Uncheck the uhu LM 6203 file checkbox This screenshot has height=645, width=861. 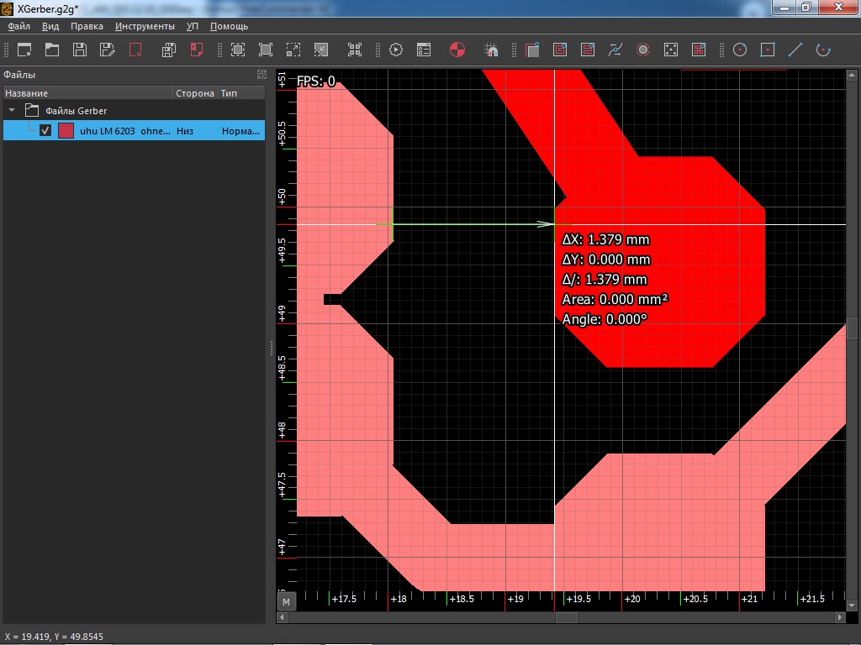coord(45,130)
